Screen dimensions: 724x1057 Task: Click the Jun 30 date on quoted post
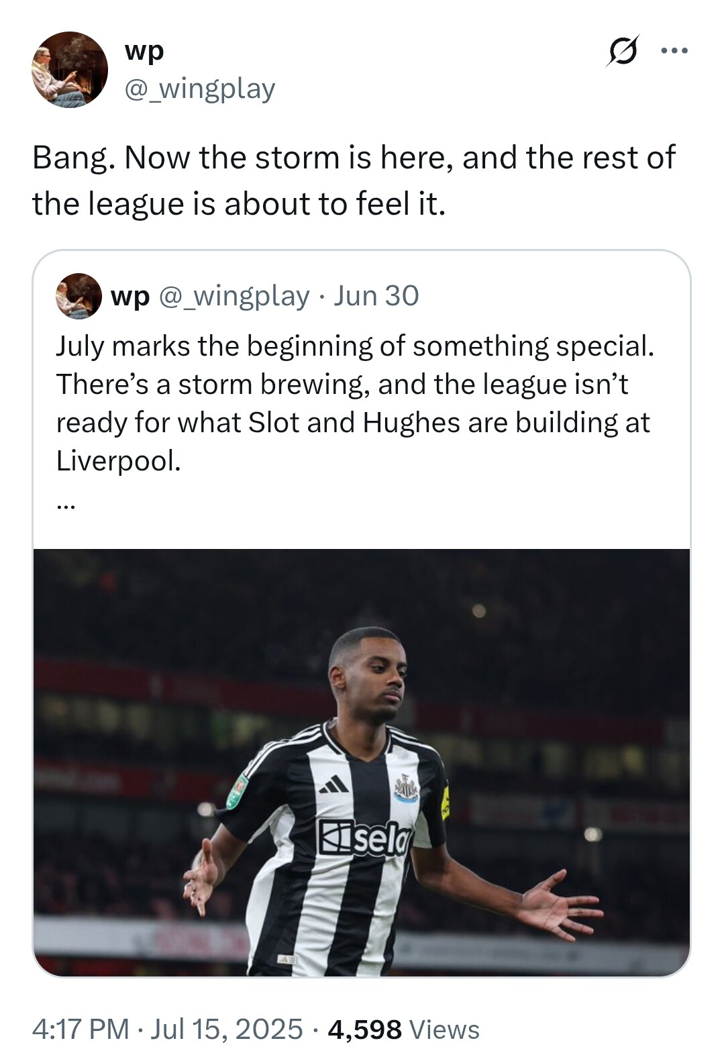tap(376, 296)
